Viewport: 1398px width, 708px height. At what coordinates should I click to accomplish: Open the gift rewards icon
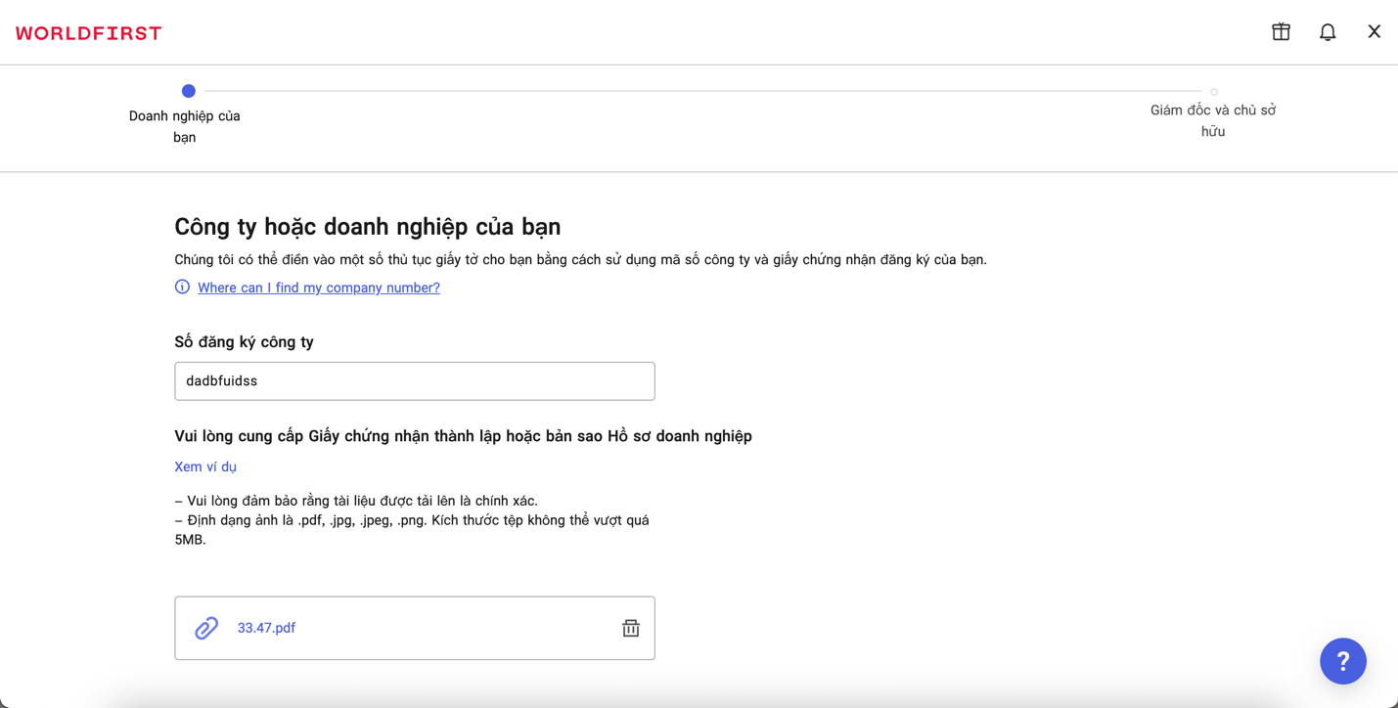tap(1281, 32)
